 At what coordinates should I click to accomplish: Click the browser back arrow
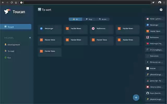pyautogui.click(x=3, y=3)
